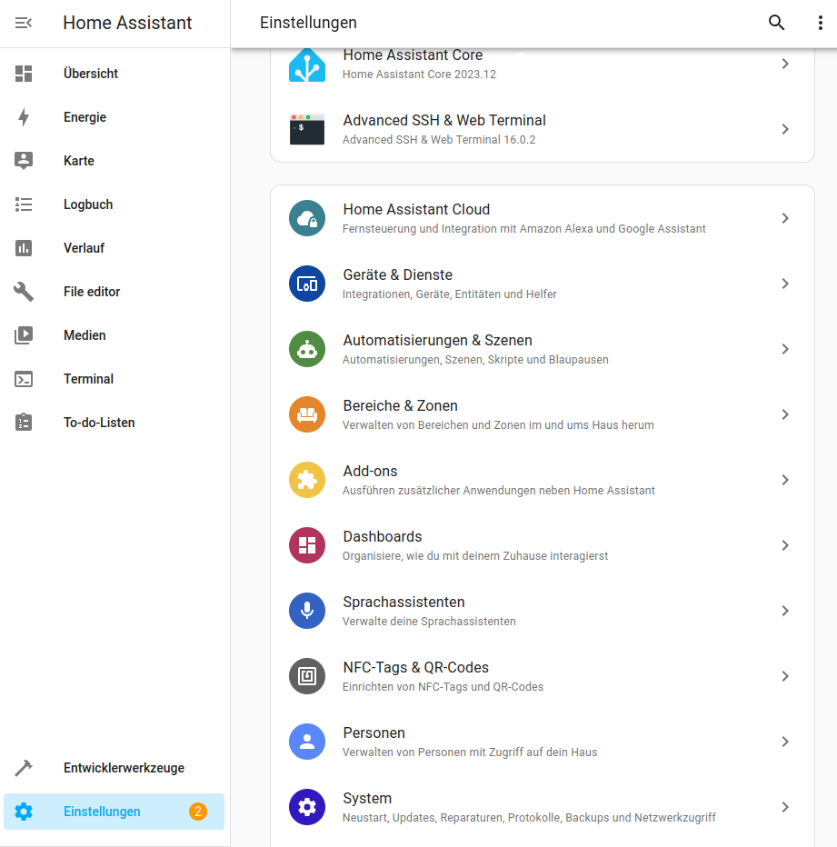Click the Bereiche & Zonen sofa icon
The image size is (837, 847).
307,414
